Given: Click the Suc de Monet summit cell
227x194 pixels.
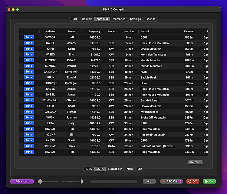Looking at the screenshot, I should point(150,100).
